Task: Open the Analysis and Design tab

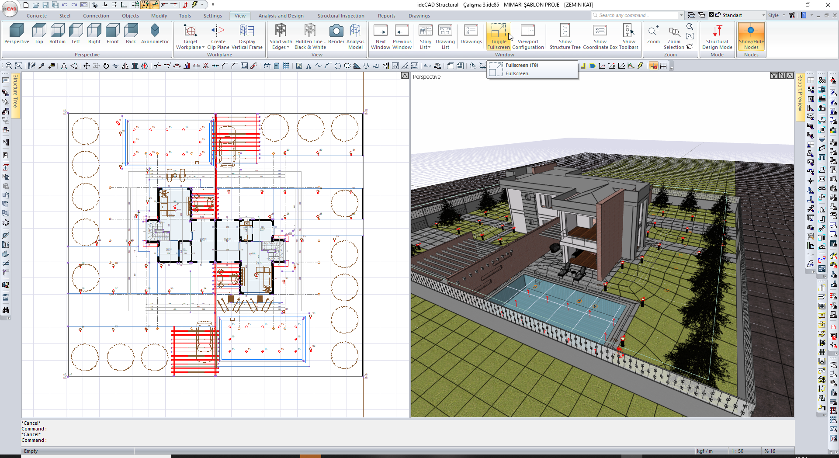Action: coord(281,16)
